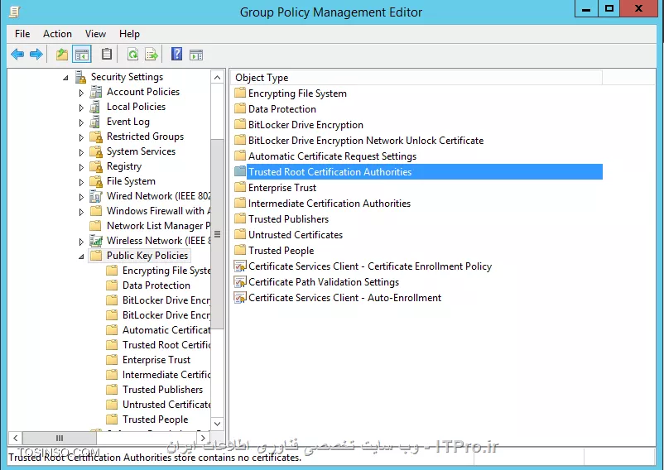Click tree horizontal scroll right arrow
This screenshot has width=664, height=470.
[203, 438]
